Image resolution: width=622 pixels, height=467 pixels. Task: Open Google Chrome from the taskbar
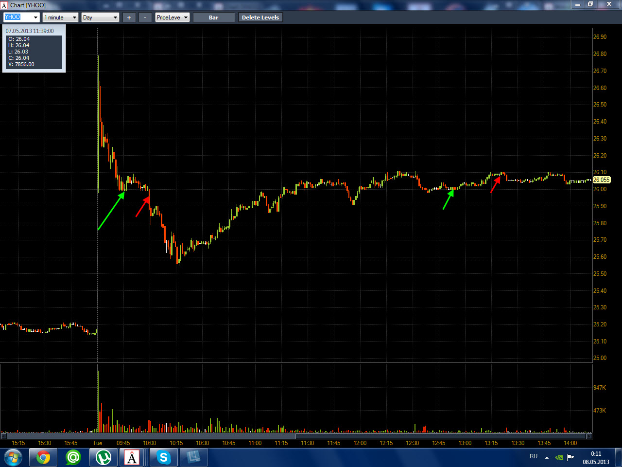pos(43,457)
